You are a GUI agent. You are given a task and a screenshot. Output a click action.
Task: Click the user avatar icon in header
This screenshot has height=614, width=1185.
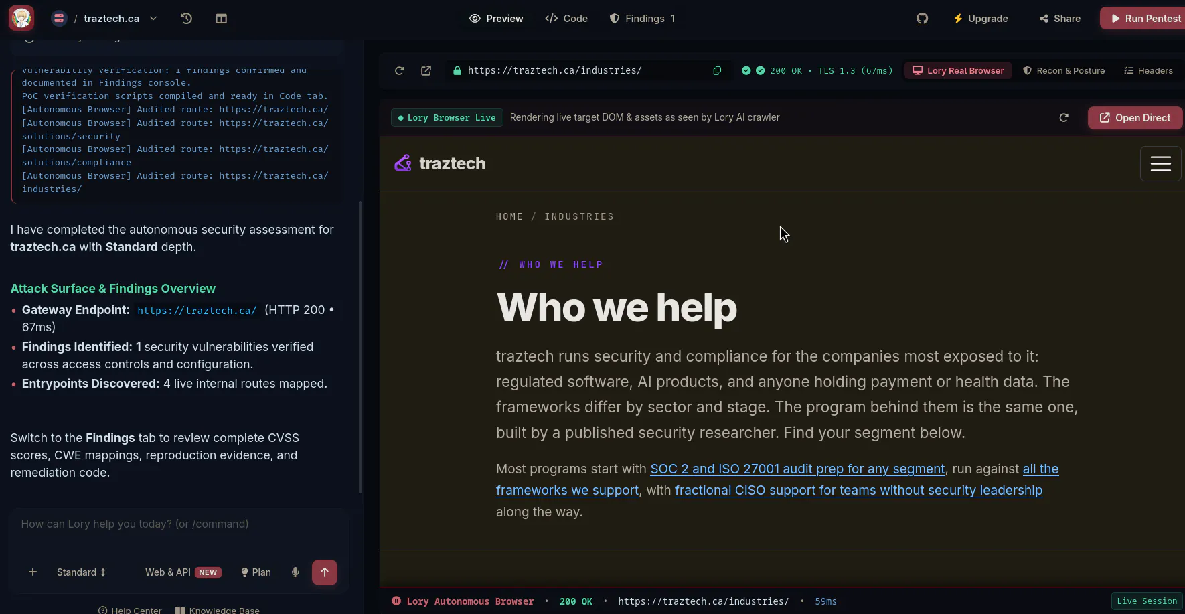coord(21,18)
